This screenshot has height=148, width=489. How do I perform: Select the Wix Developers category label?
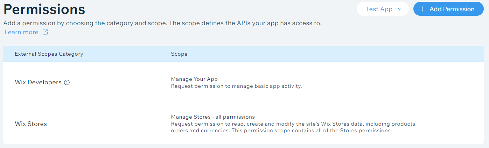[38, 83]
